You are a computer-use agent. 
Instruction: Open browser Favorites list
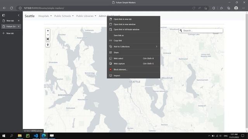[221, 8]
